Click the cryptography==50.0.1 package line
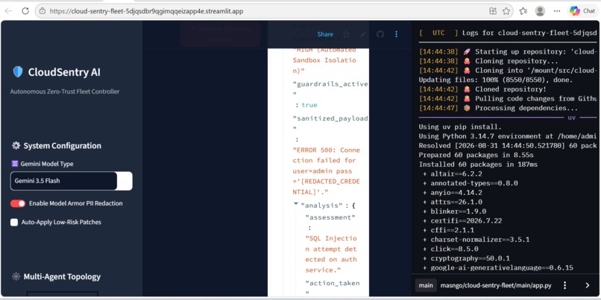 click(467, 258)
